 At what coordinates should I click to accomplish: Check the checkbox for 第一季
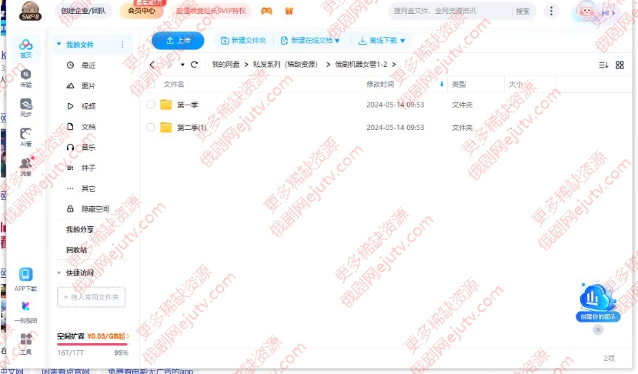pyautogui.click(x=151, y=105)
